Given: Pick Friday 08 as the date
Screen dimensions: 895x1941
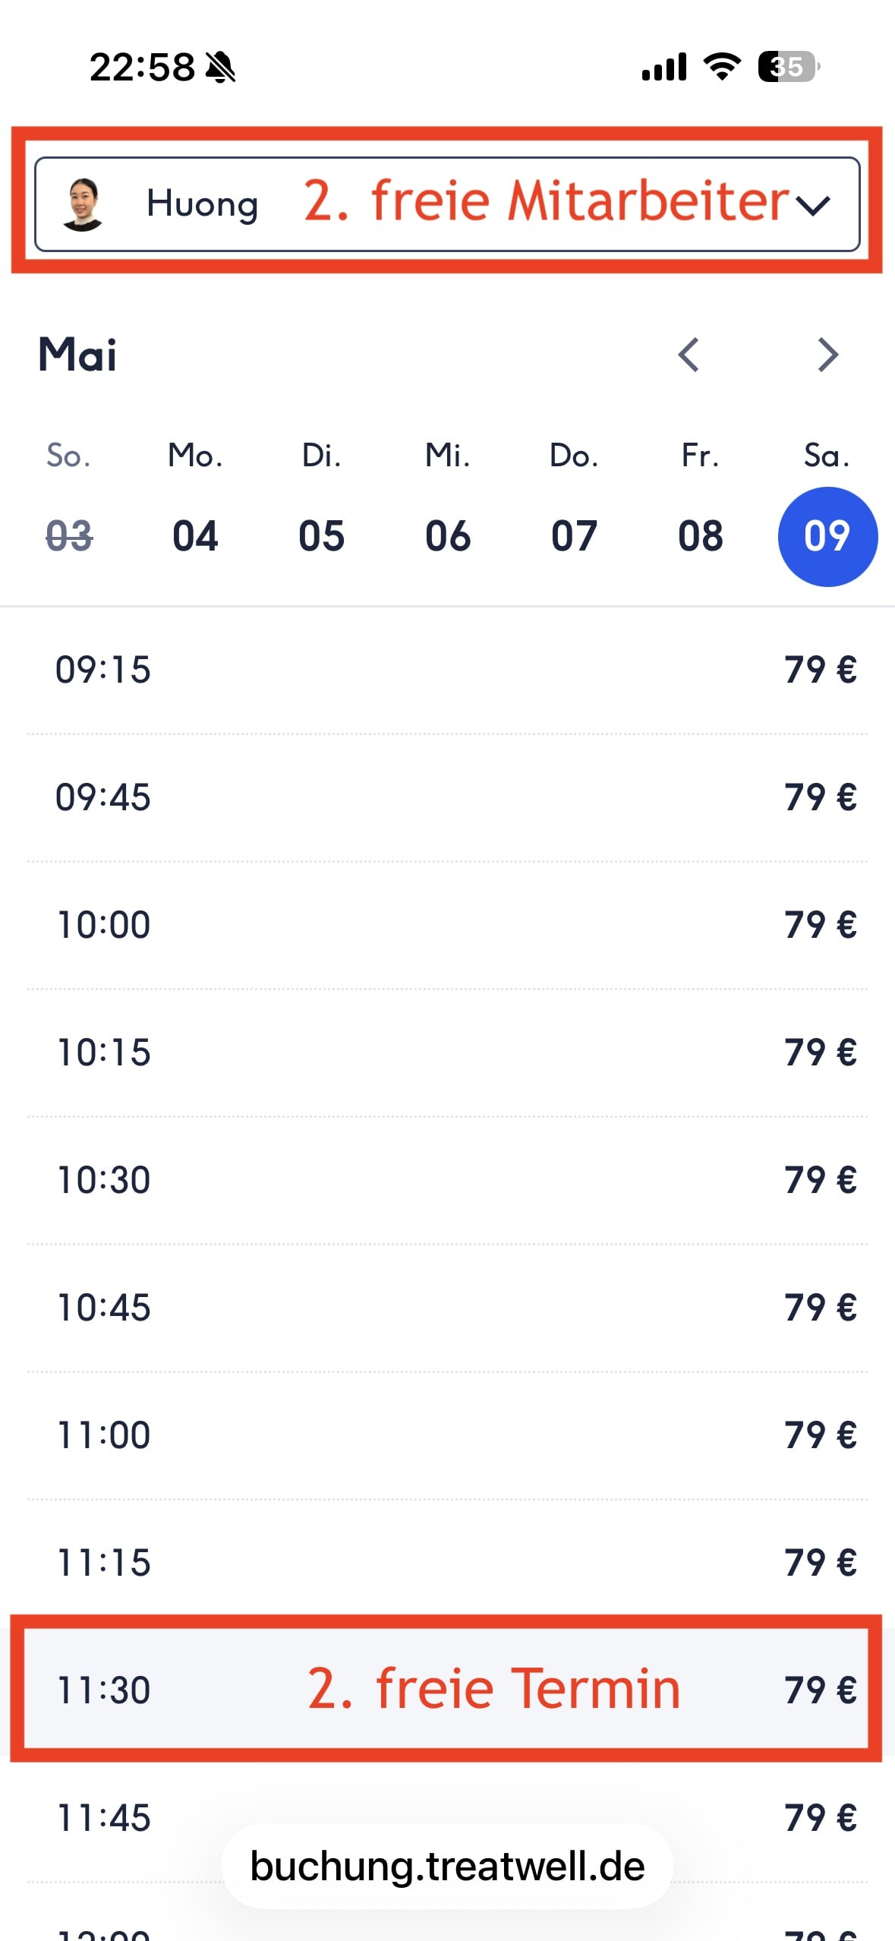Looking at the screenshot, I should (x=701, y=536).
